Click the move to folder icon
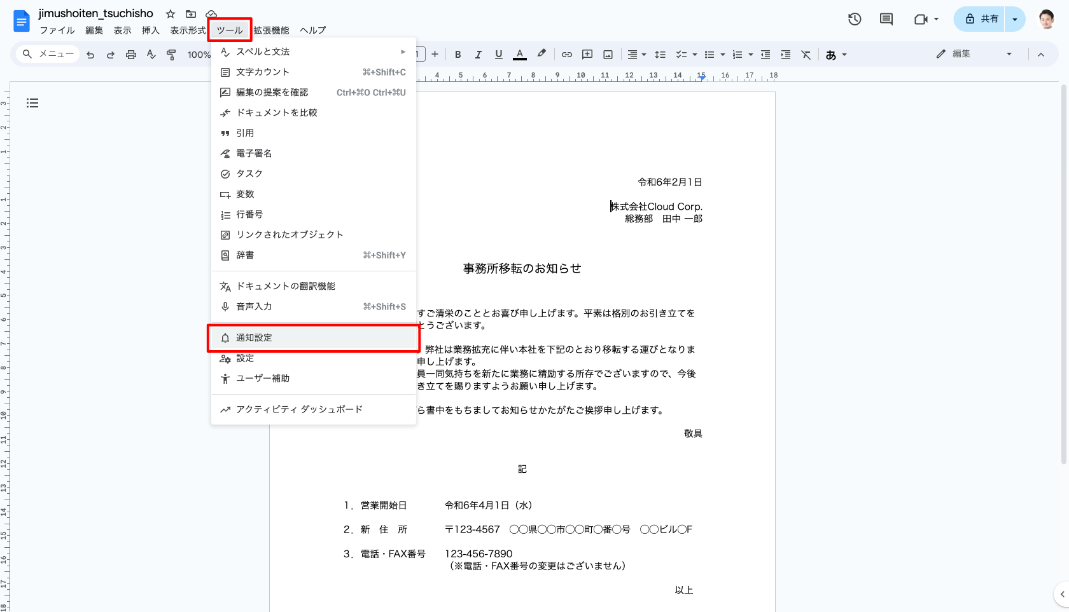 191,14
